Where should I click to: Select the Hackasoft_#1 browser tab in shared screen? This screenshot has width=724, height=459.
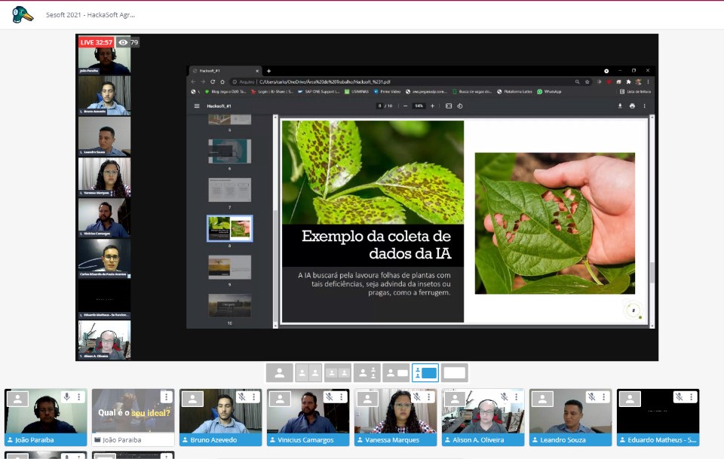[x=225, y=71]
